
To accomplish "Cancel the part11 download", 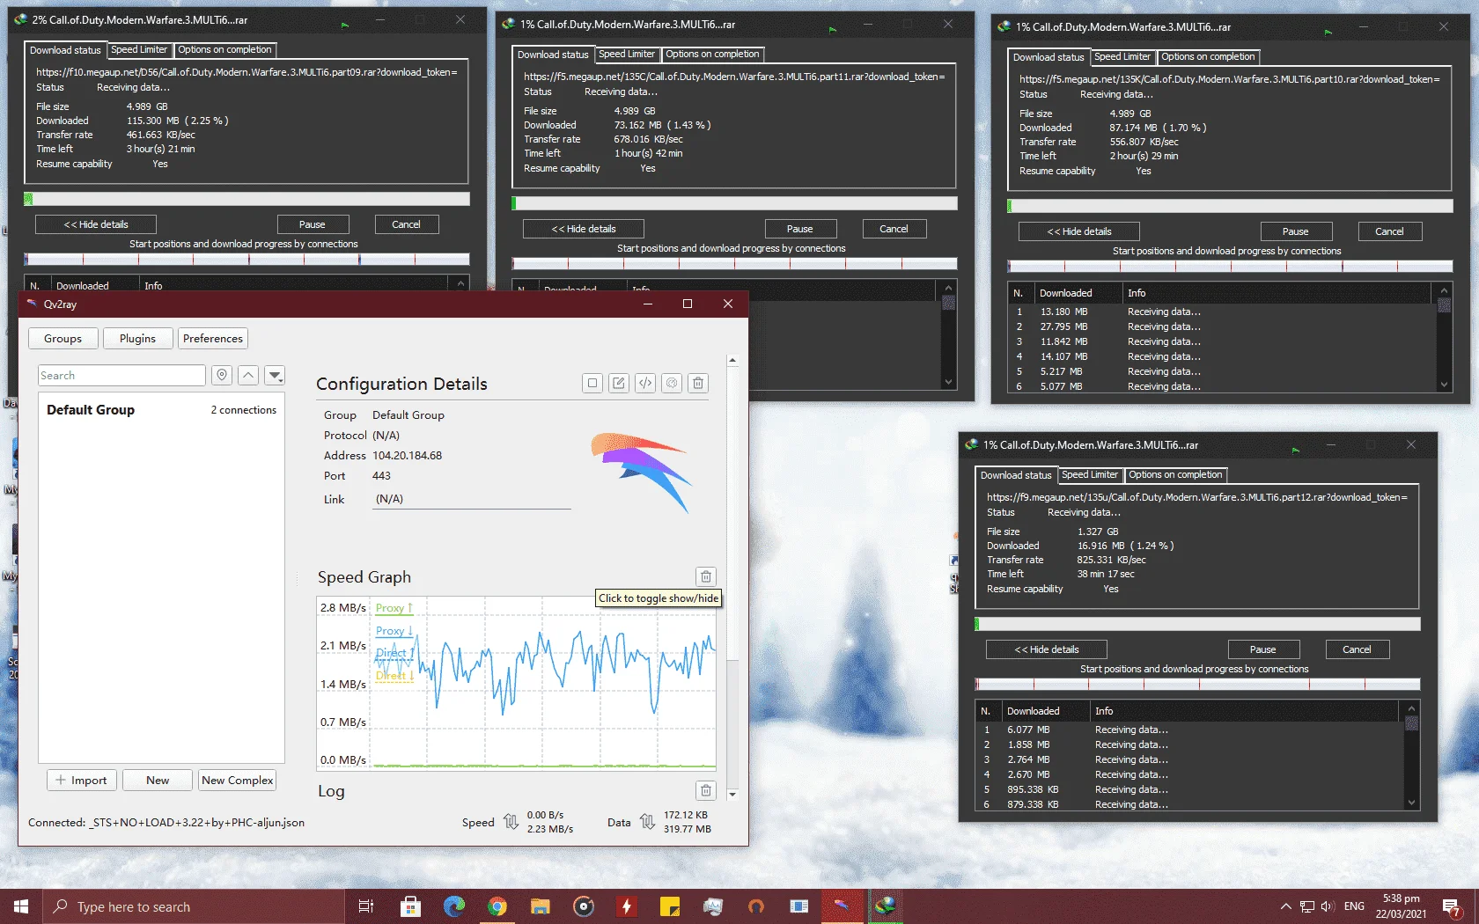I will (x=894, y=229).
